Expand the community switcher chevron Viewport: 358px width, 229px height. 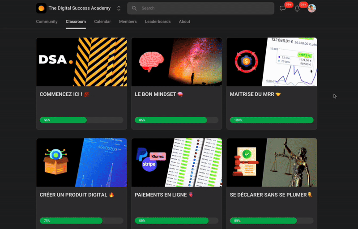click(x=119, y=8)
